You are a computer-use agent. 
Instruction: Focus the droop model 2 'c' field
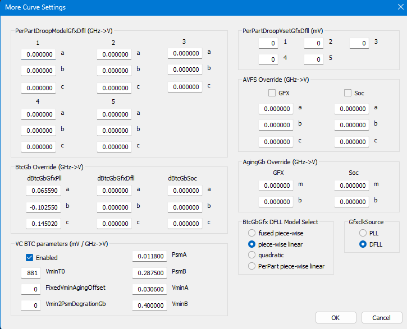tap(114, 88)
